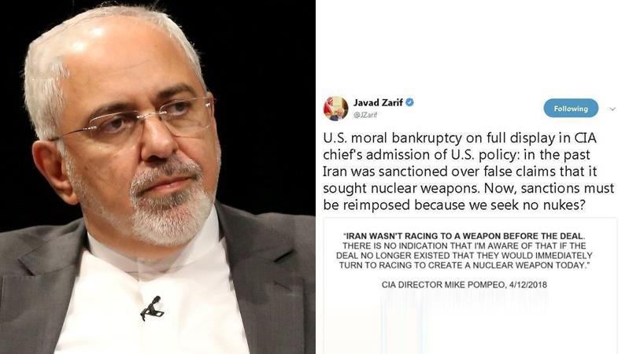The width and height of the screenshot is (629, 354).
Task: Click the quote line starting "TURN TO RACING"
Action: coord(464,265)
